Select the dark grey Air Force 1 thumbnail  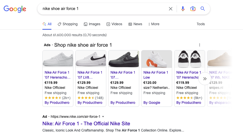point(124,59)
